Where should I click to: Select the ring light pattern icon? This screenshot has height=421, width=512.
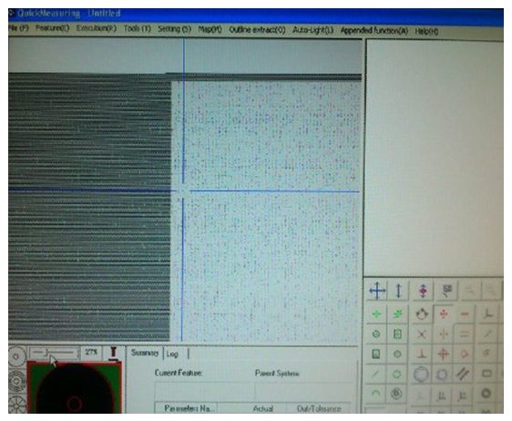[x=17, y=381]
